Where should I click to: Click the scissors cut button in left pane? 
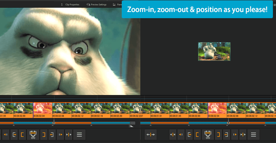tap(33, 134)
